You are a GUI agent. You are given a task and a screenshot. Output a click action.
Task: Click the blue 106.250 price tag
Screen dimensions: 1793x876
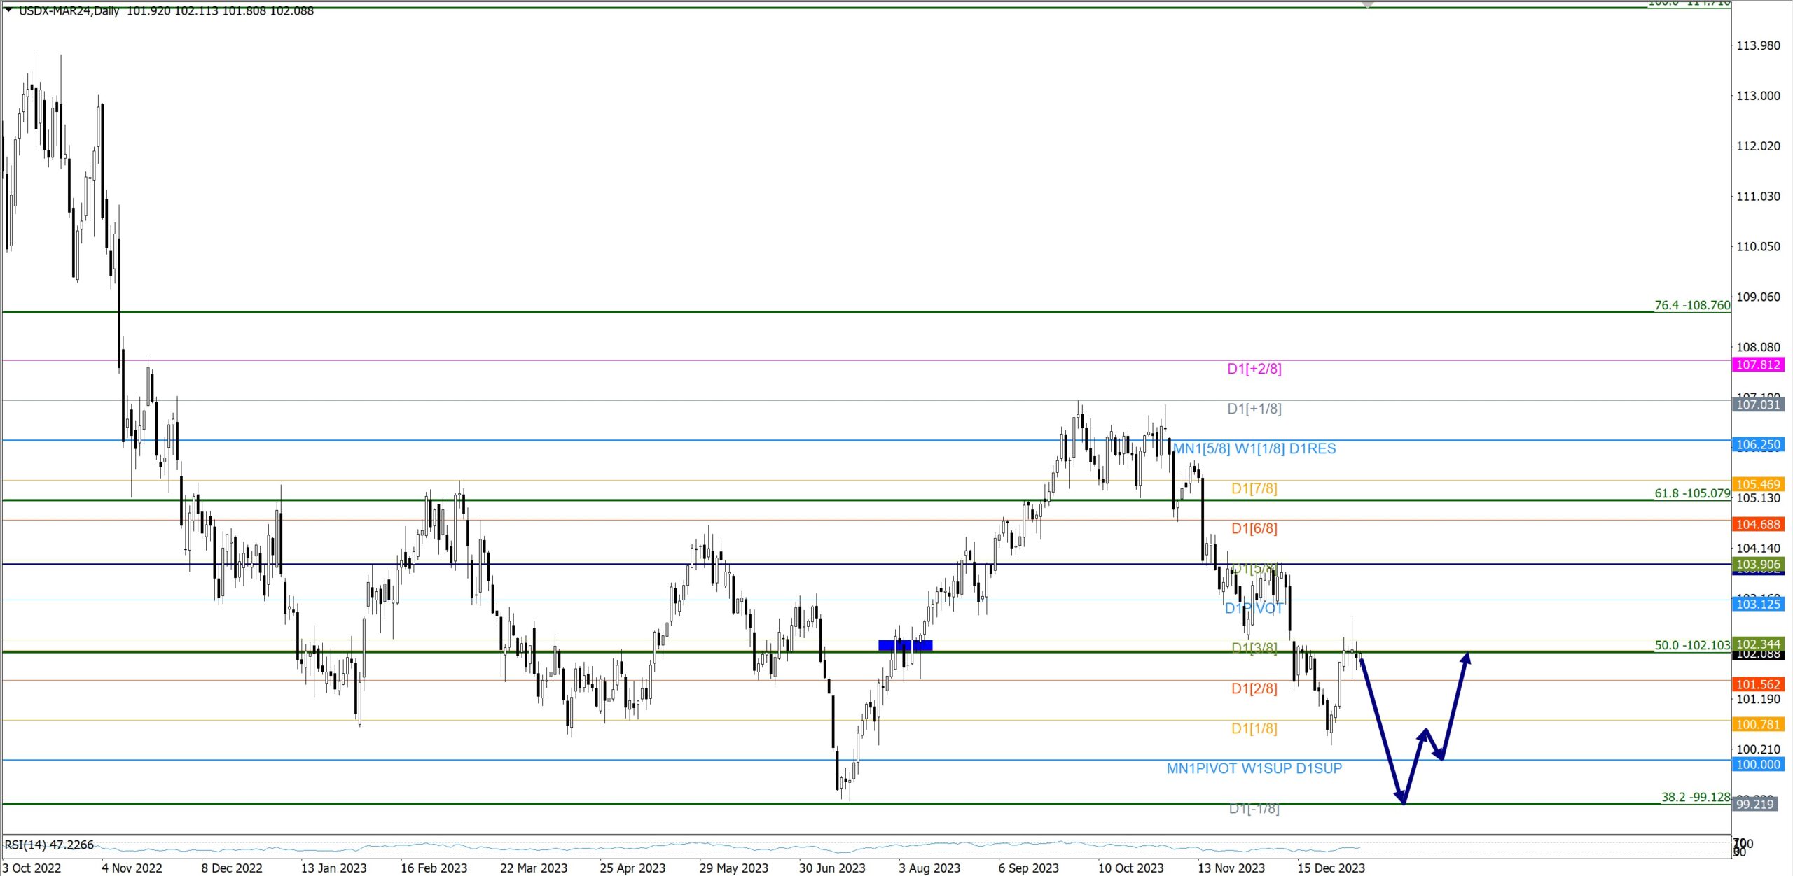coord(1758,444)
